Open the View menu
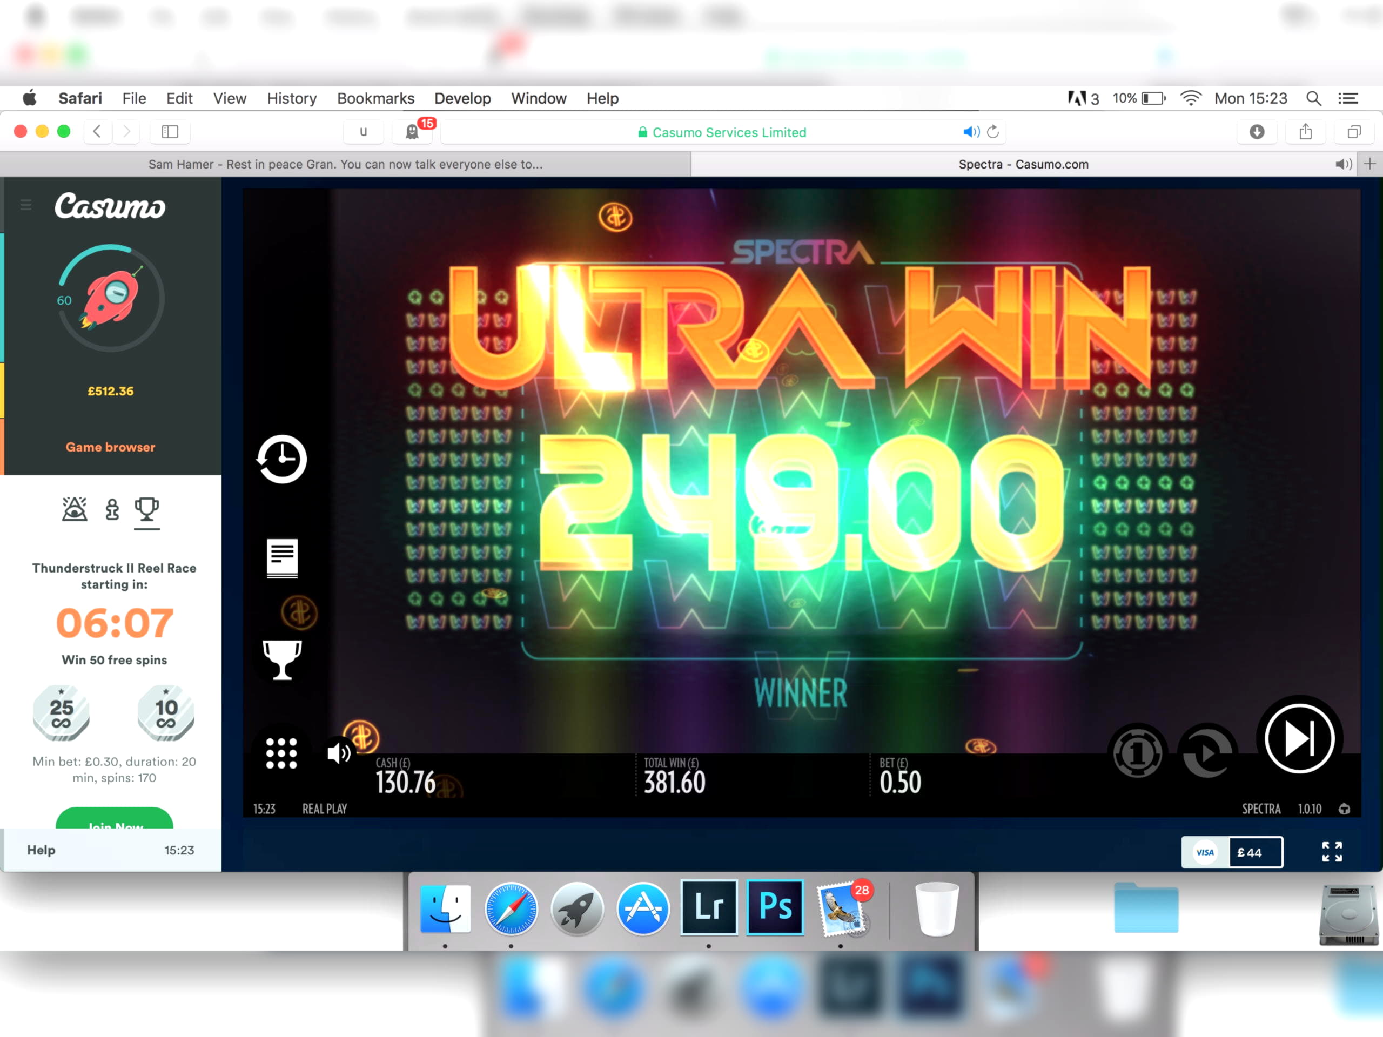 pos(230,98)
